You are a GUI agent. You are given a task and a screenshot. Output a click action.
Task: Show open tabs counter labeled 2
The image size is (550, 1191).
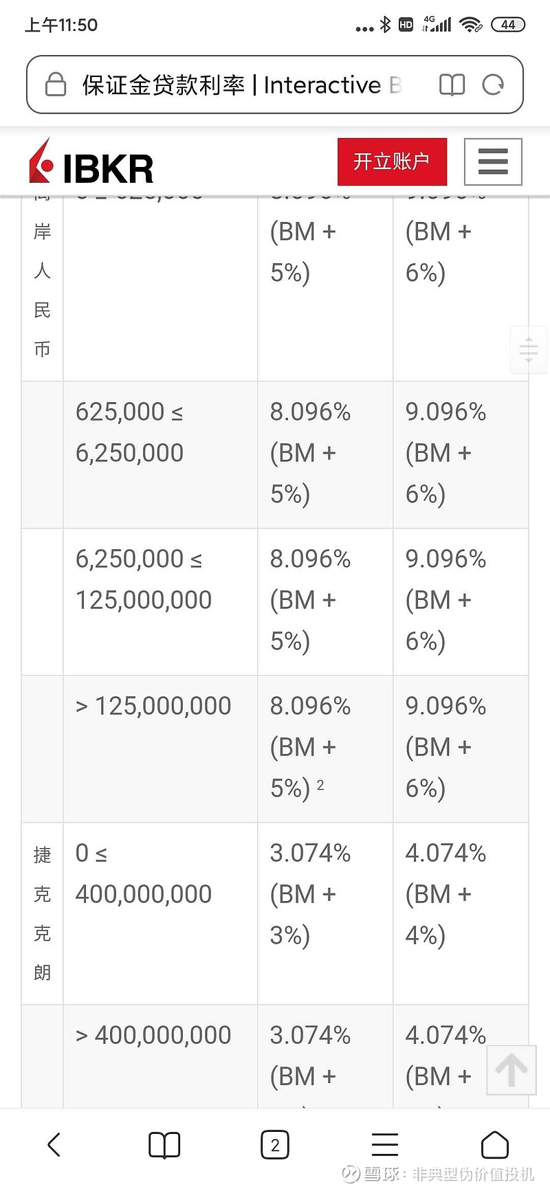pyautogui.click(x=275, y=1145)
